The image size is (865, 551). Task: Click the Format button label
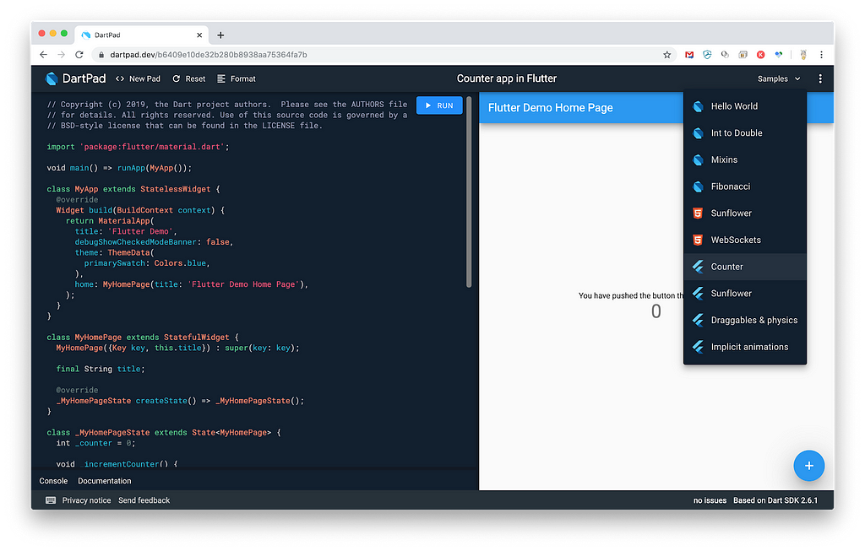pyautogui.click(x=242, y=78)
